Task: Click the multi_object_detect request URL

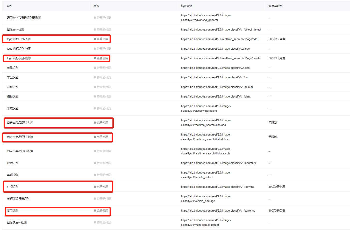Action: (x=206, y=222)
